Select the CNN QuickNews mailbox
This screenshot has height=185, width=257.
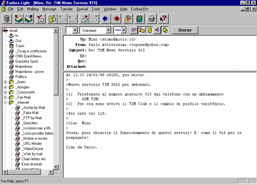click(x=29, y=56)
